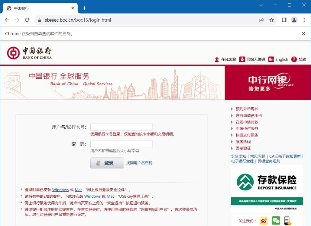The height and width of the screenshot is (226, 311).
Task: Open 在线申请贷款 link
Action: (x=247, y=122)
